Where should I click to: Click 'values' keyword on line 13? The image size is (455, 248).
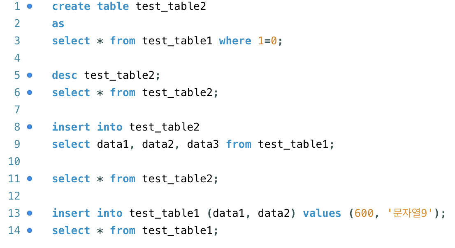point(322,213)
